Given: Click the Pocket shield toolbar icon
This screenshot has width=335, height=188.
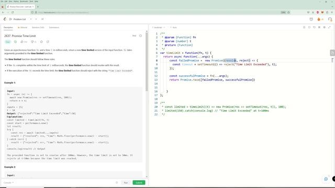Looking at the screenshot, I should 308,13.
